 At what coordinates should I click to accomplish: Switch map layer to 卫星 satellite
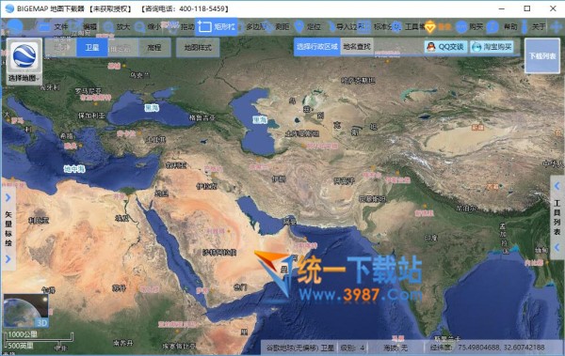coord(92,48)
